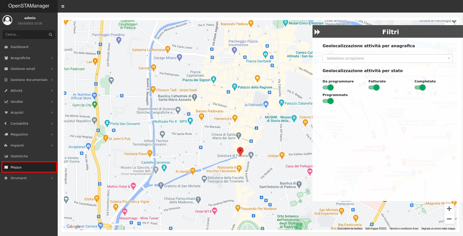Toggle off the Da programmare switch
The image size is (463, 236).
328,87
